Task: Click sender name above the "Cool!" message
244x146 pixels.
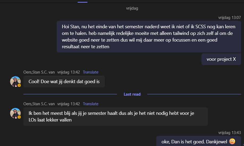Action: coord(39,72)
